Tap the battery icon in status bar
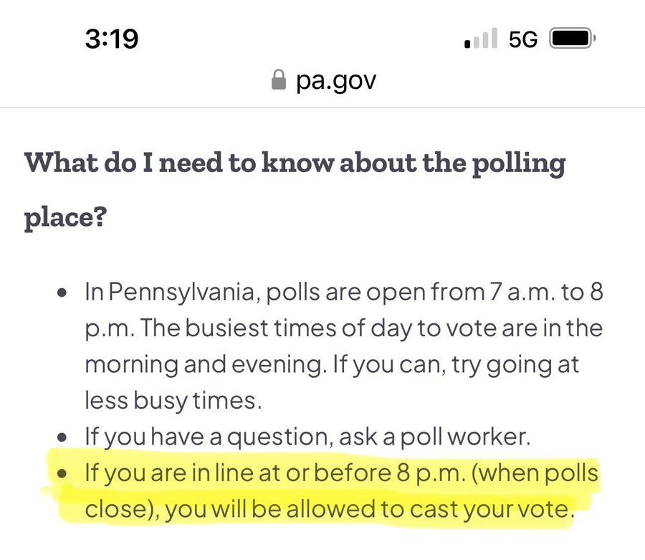This screenshot has height=560, width=645. pos(571,39)
